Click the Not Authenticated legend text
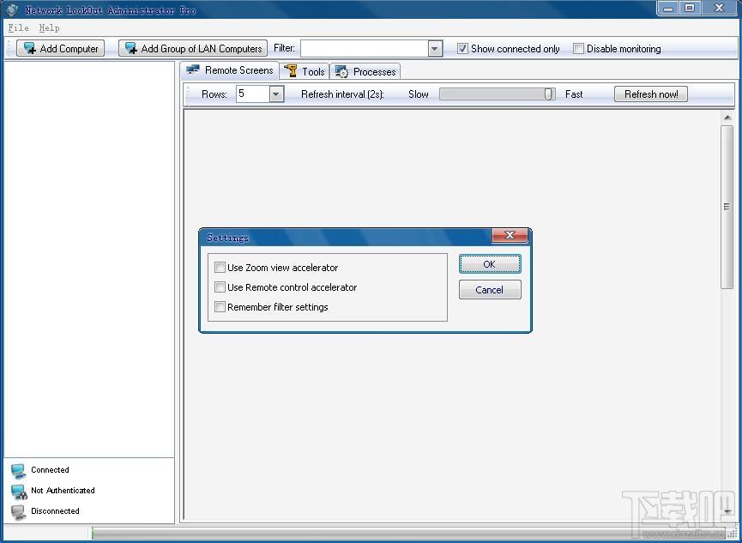742x543 pixels. pyautogui.click(x=63, y=491)
